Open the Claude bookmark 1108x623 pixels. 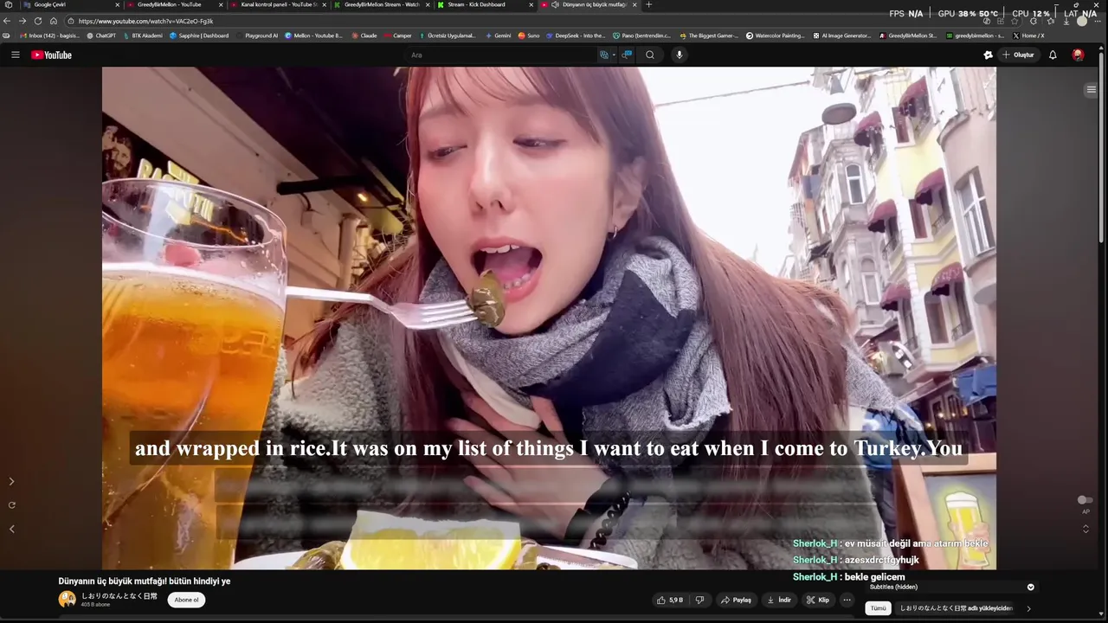pyautogui.click(x=364, y=35)
